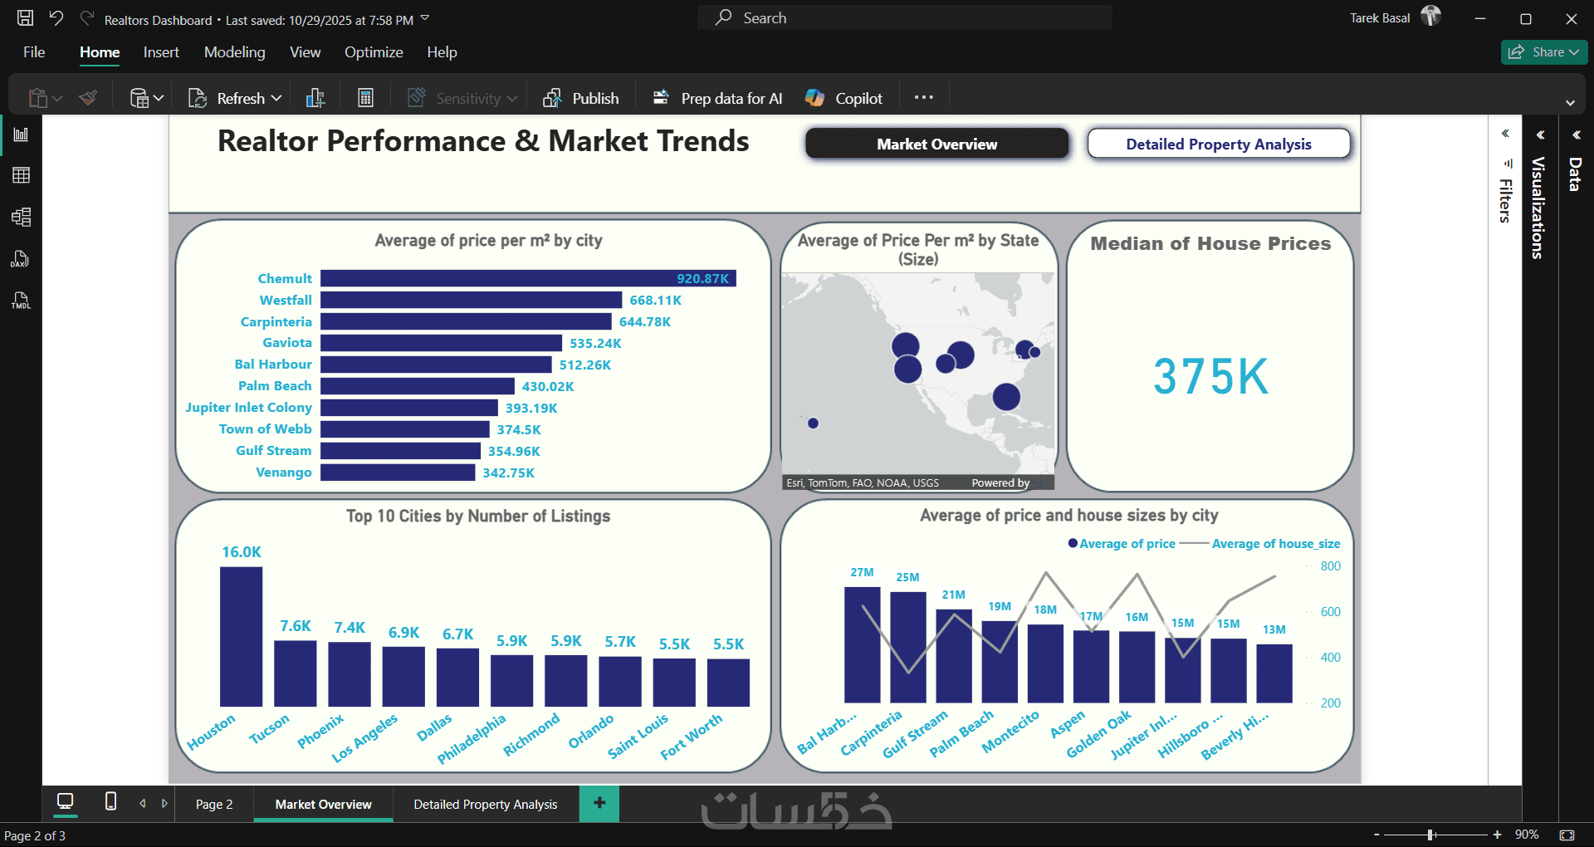
Task: Expand the Paste options arrow
Action: tap(57, 99)
